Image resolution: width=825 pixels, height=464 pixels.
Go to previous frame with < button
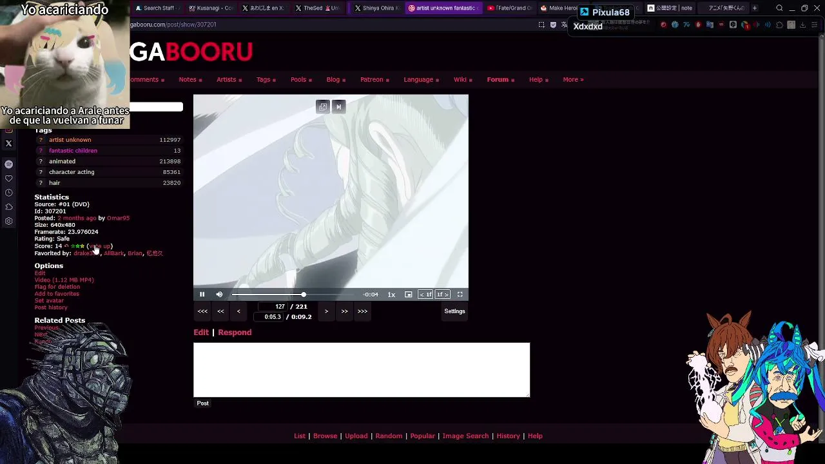[x=238, y=311]
